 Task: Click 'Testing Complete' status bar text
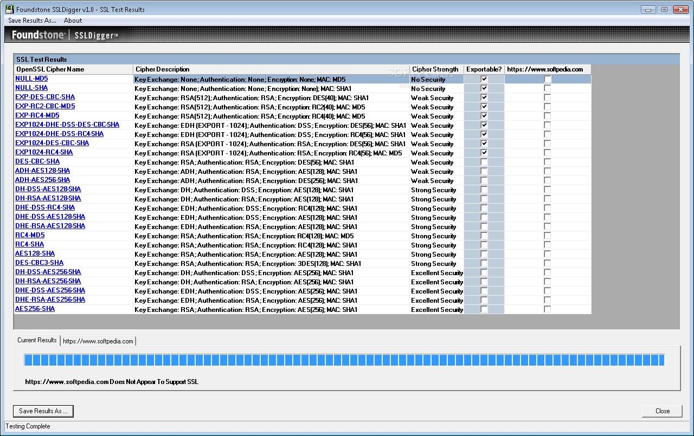(28, 426)
